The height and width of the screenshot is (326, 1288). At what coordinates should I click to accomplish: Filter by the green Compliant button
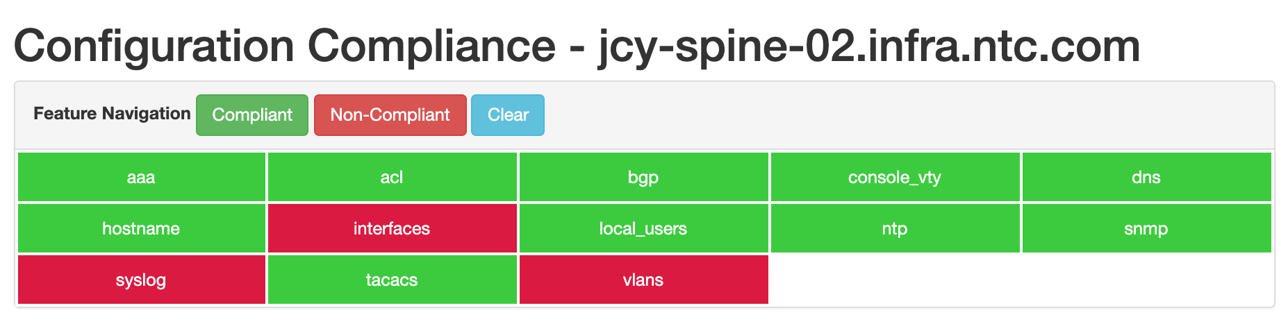coord(252,115)
